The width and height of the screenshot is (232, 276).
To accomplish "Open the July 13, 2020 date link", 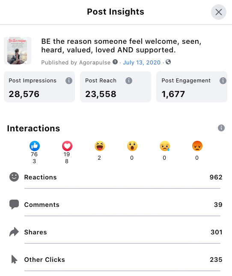I will click(142, 63).
